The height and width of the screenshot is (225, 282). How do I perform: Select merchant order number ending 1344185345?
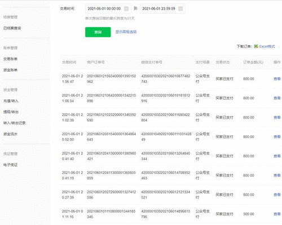click(111, 214)
